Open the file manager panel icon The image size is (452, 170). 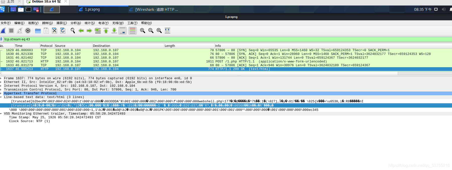[21, 9]
